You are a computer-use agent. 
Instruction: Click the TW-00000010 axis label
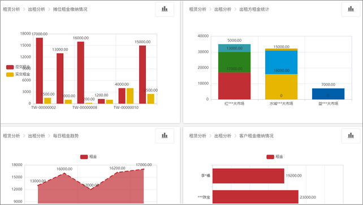[x=126, y=108]
